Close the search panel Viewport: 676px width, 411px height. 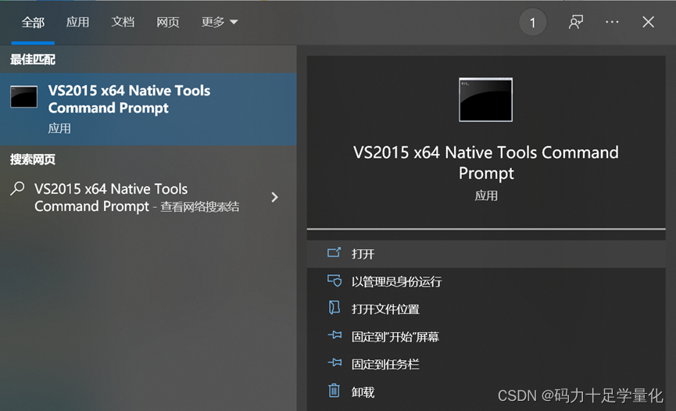(x=648, y=22)
